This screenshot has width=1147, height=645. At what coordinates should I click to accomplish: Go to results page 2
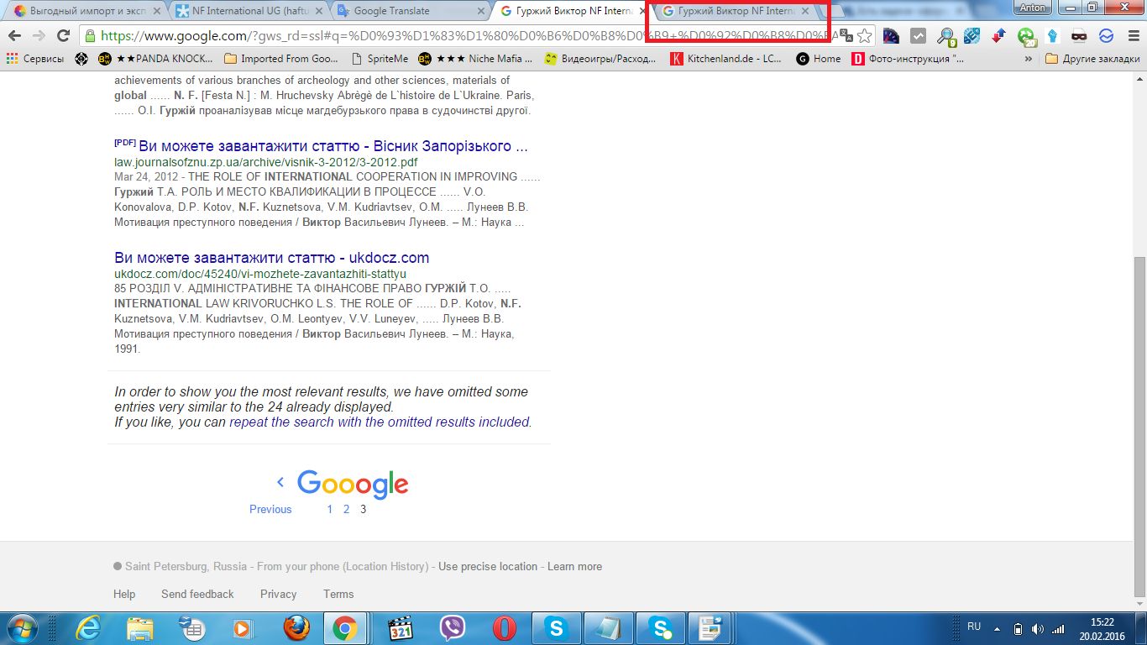click(x=346, y=509)
